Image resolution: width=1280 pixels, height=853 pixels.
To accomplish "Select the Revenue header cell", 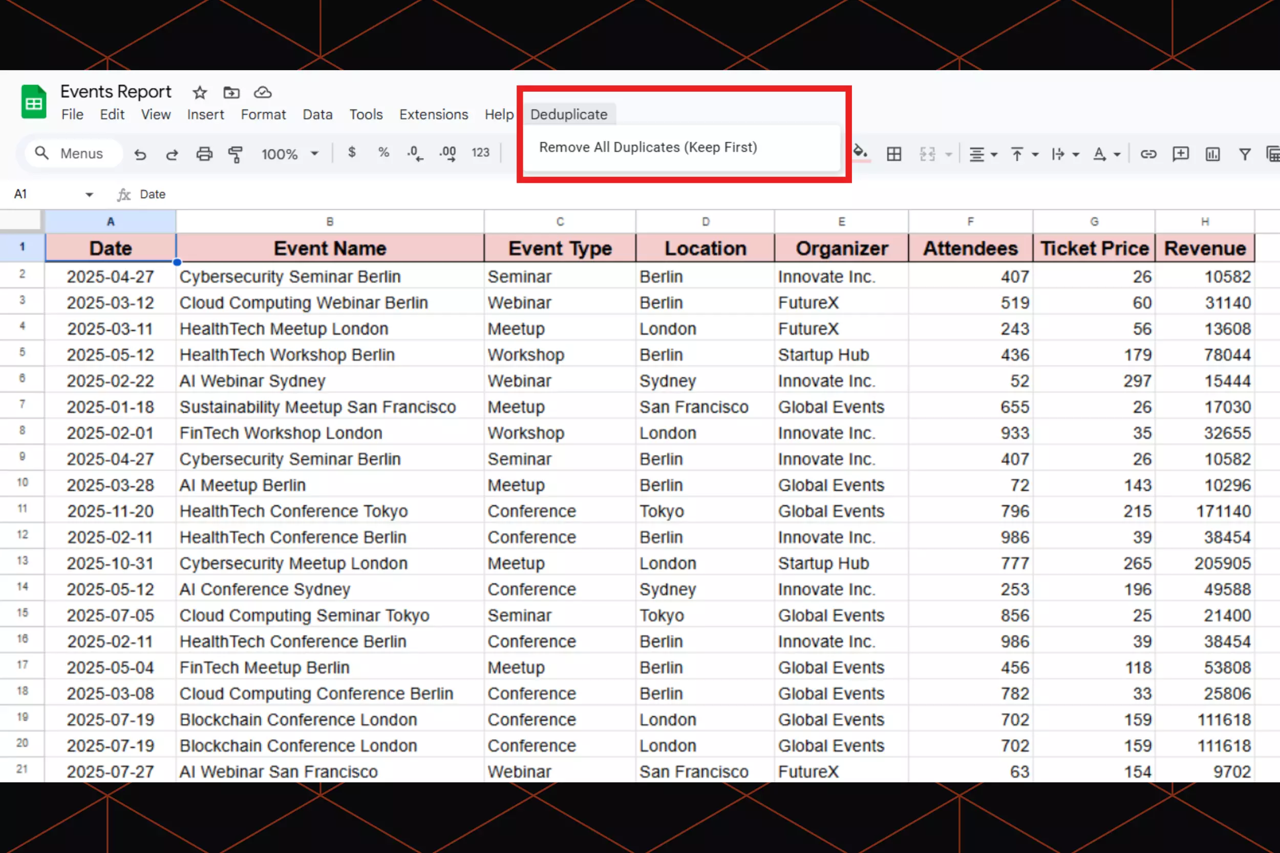I will pyautogui.click(x=1204, y=249).
